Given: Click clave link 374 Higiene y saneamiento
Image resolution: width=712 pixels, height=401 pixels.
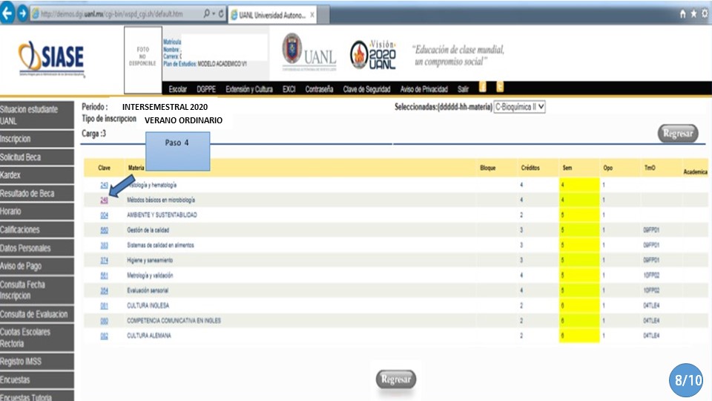Looking at the screenshot, I should coord(104,260).
